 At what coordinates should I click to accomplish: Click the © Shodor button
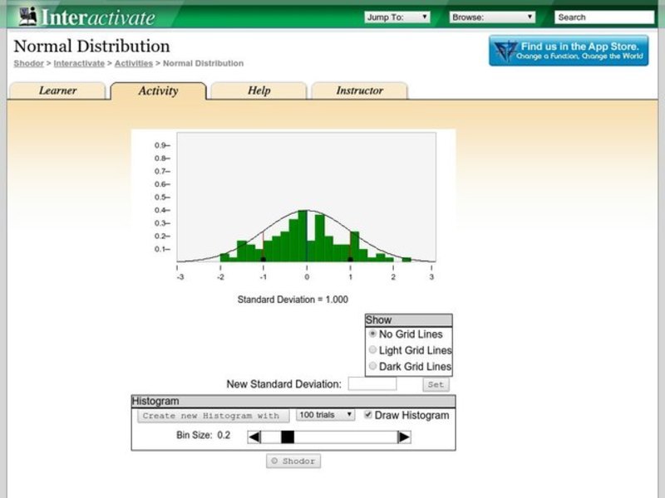[293, 461]
